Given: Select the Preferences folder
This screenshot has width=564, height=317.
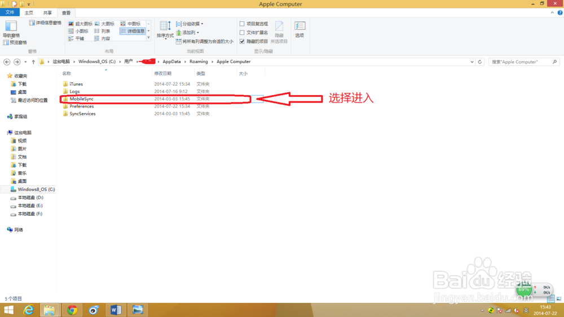Looking at the screenshot, I should point(82,106).
